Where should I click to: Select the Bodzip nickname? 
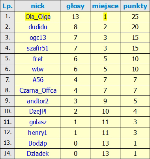coord(37,143)
